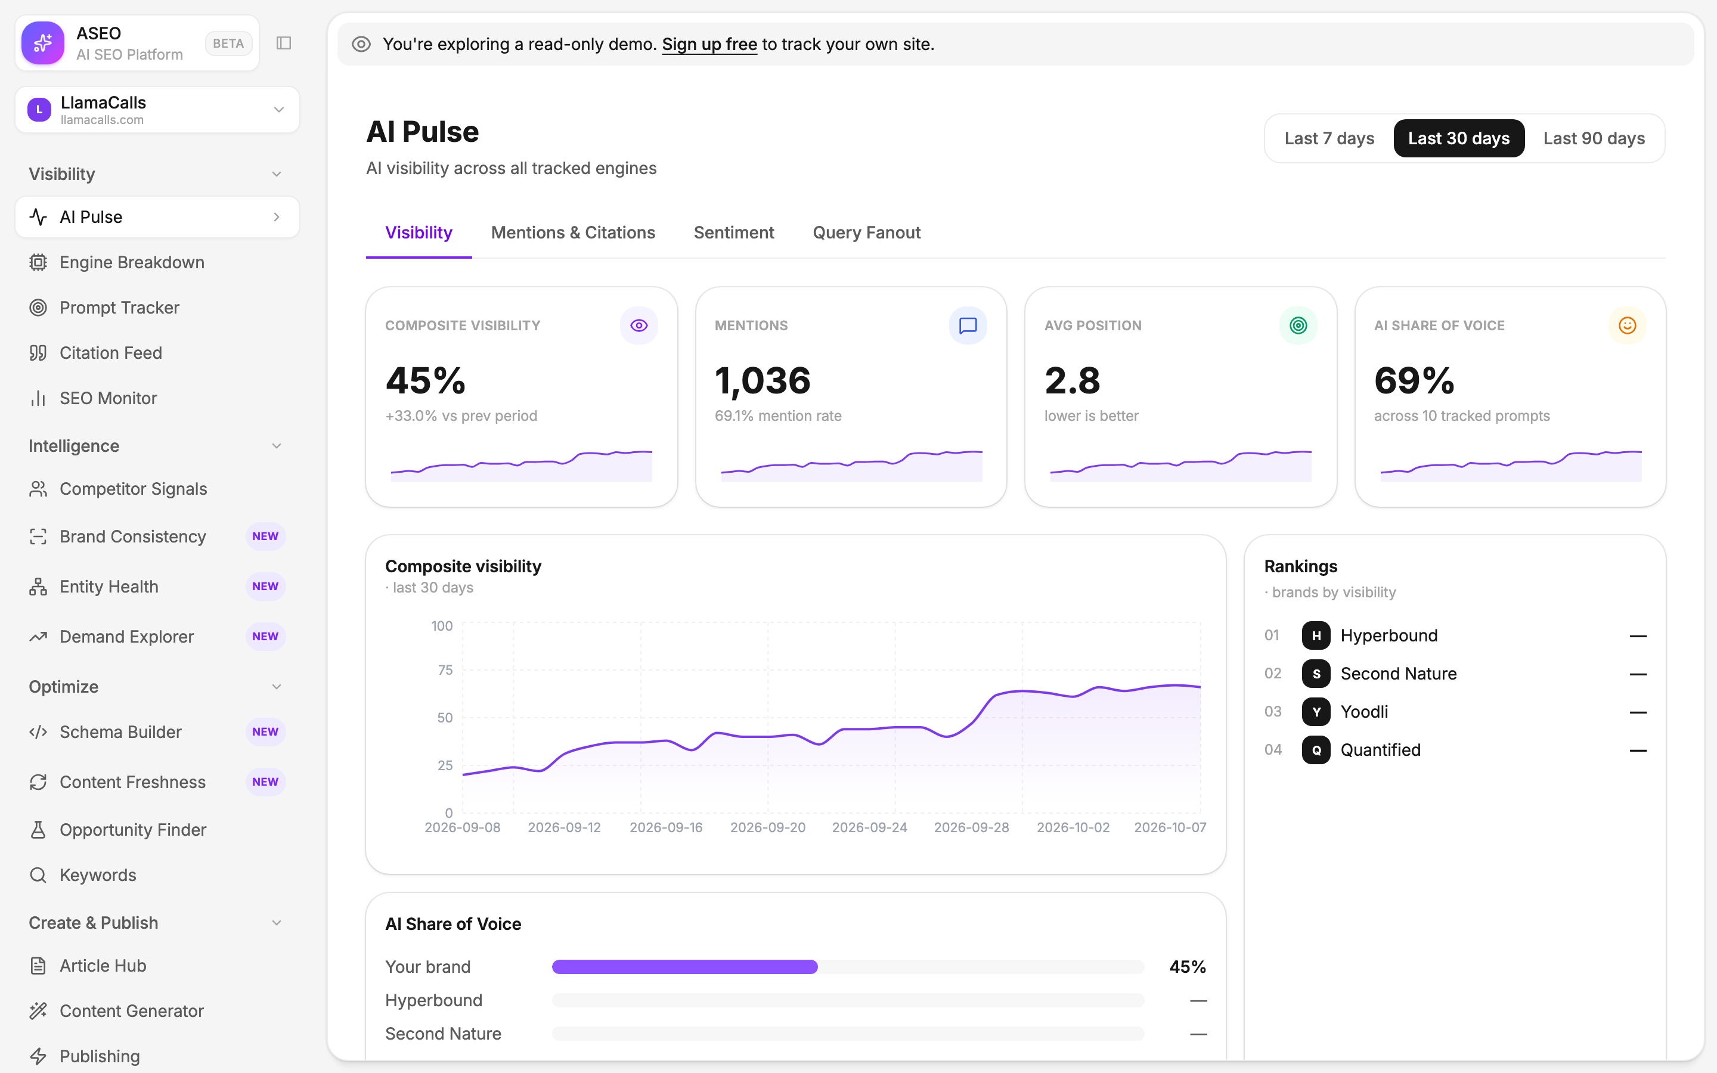The height and width of the screenshot is (1073, 1717).
Task: Open Schema Builder via its code icon
Action: 38,731
